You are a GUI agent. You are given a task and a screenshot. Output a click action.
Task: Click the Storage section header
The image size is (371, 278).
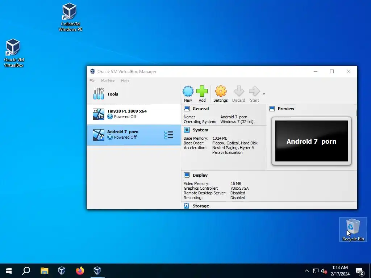(x=201, y=206)
